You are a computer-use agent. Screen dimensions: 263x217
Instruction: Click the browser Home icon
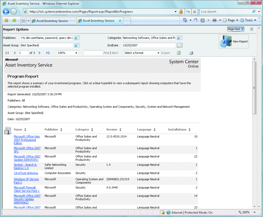(185, 20)
